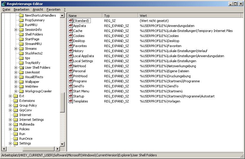Click the string value icon beside Programs
This screenshot has height=159, width=245.
(x=71, y=81)
